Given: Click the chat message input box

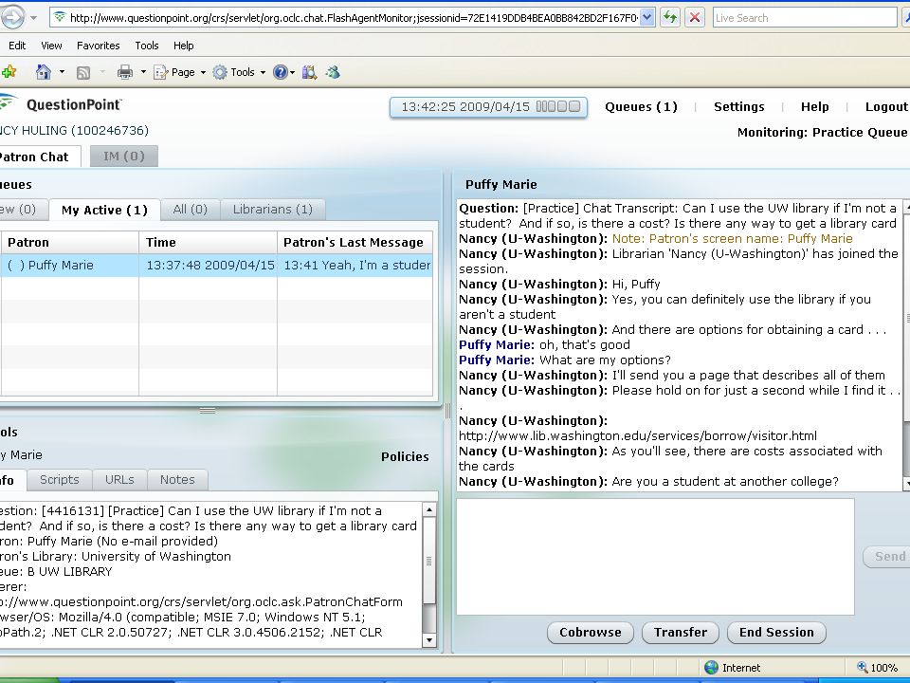Looking at the screenshot, I should click(655, 557).
